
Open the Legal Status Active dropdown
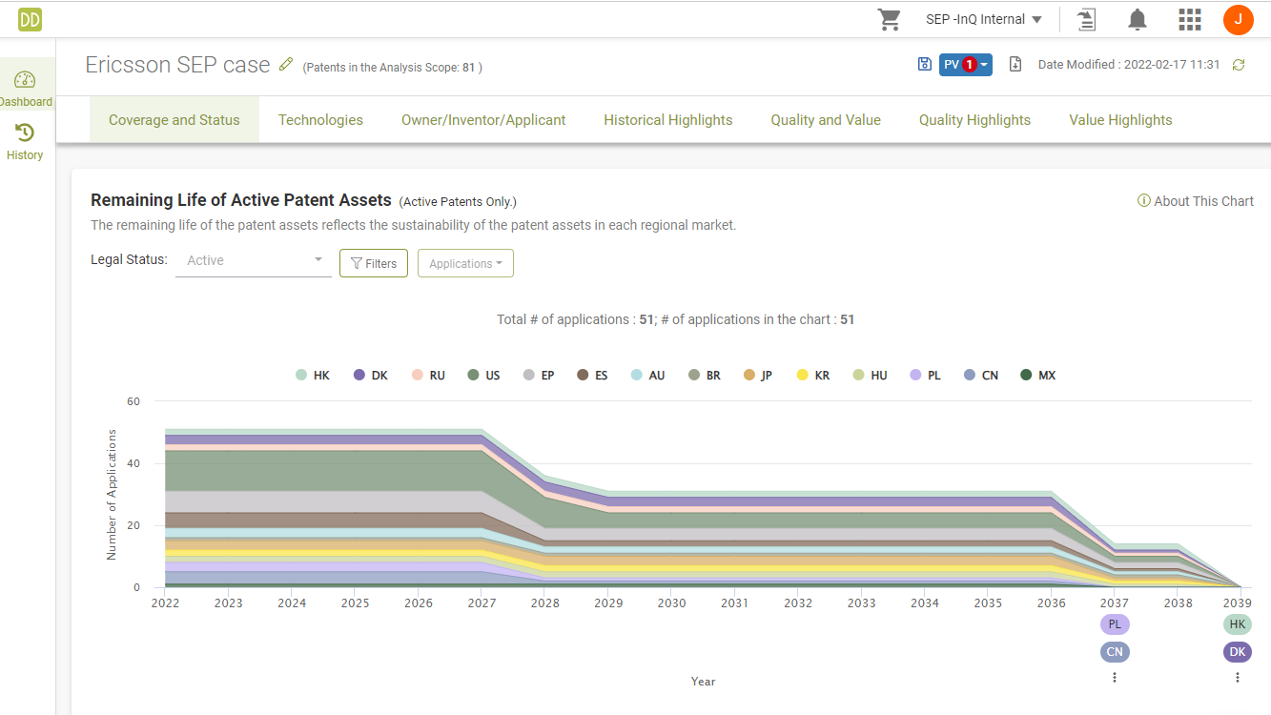[x=254, y=260]
